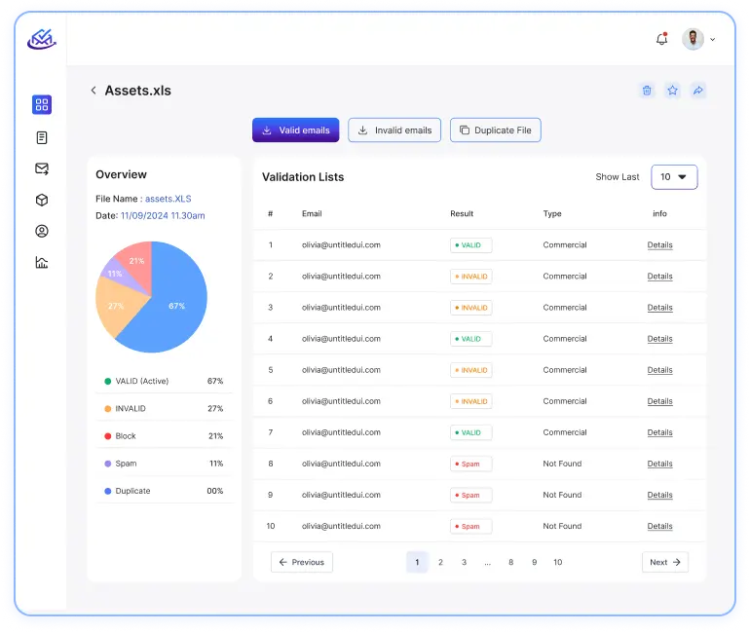Image resolution: width=750 pixels, height=632 pixels.
Task: Open the document list sidebar icon
Action: 41,137
